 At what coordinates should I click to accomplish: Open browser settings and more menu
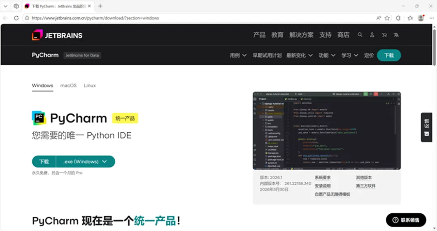pyautogui.click(x=431, y=18)
